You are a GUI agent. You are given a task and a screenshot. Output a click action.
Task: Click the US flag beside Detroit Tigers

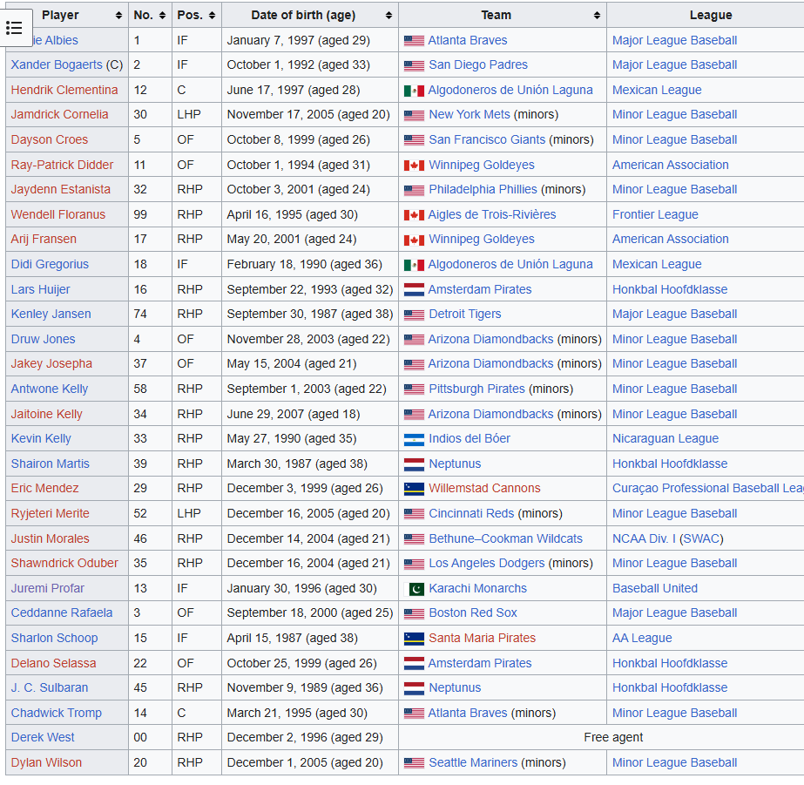point(414,315)
